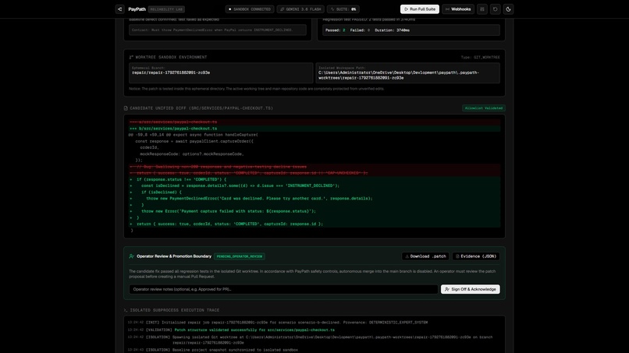The width and height of the screenshot is (629, 353).
Task: Click the grid layout icon next to Webhooks
Action: click(482, 9)
